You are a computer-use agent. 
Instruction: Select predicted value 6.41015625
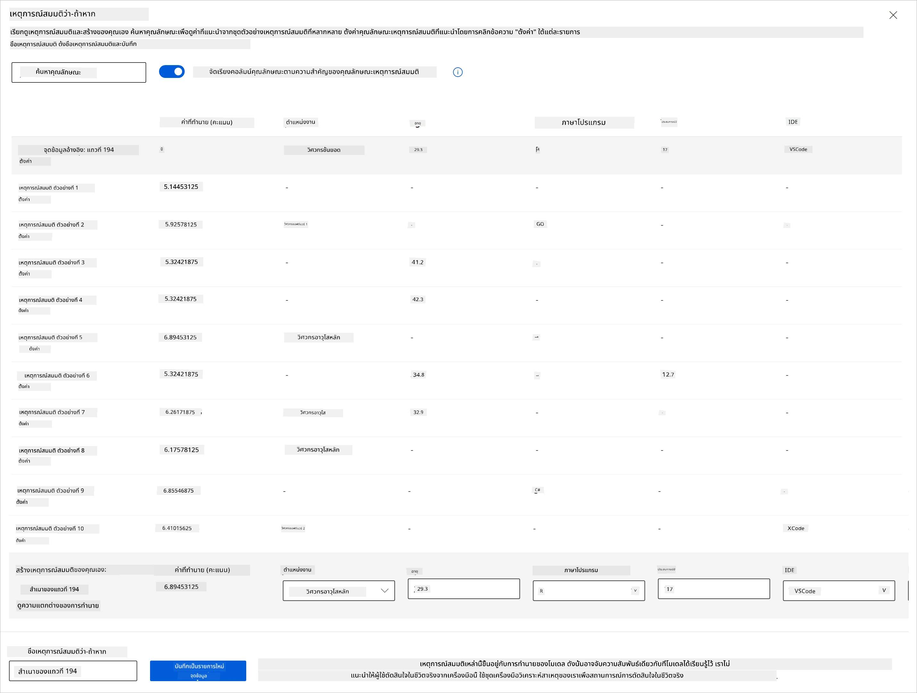tap(177, 528)
